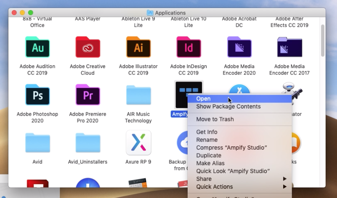The image size is (337, 198).
Task: Click the yellow minimize window button
Action: 22,13
